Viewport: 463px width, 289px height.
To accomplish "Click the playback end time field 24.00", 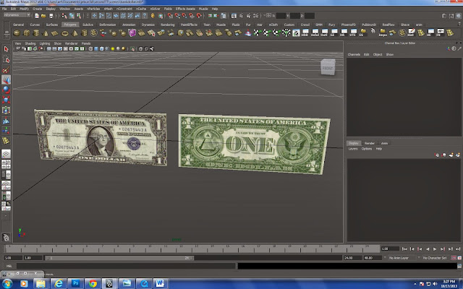I will (352, 258).
